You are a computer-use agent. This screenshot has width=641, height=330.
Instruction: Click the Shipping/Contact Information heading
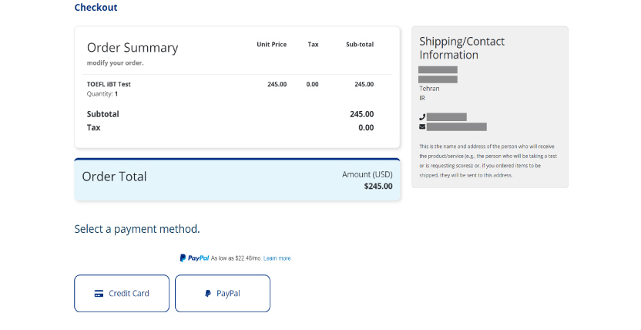tap(461, 48)
